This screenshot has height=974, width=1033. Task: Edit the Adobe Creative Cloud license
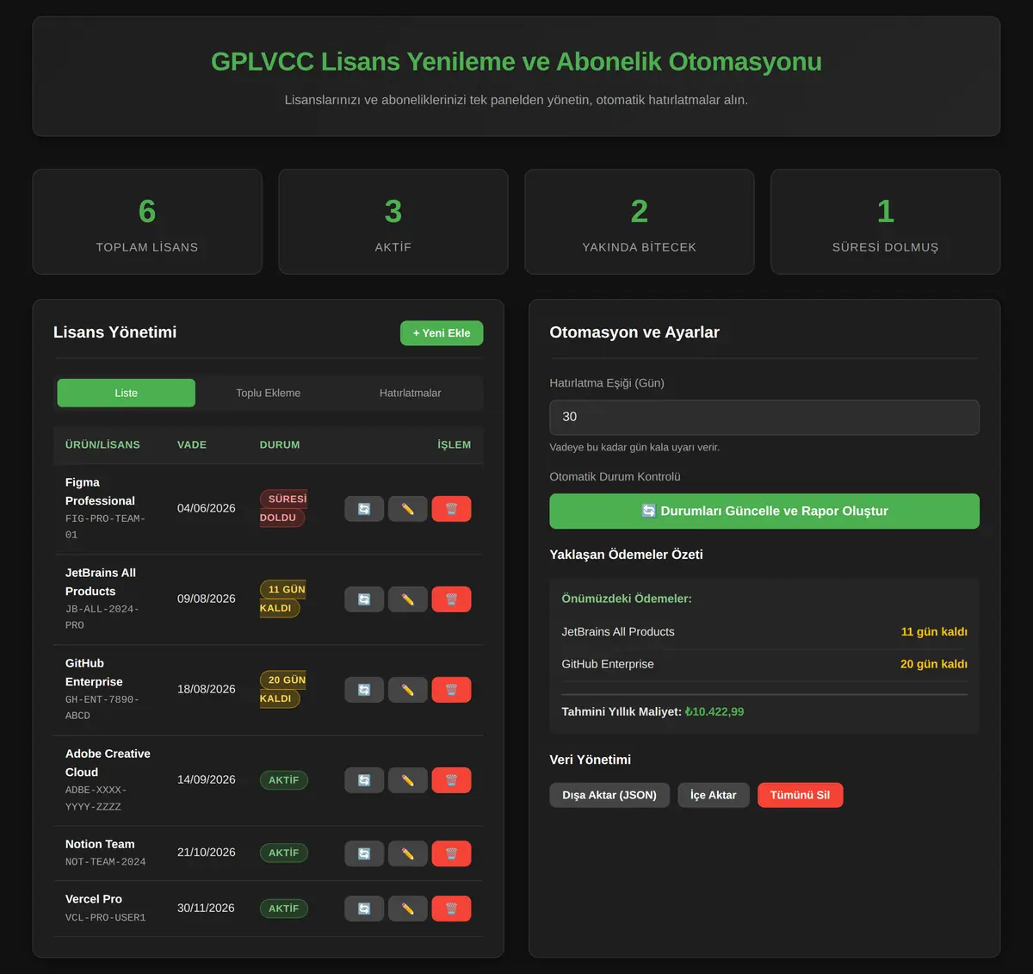408,780
